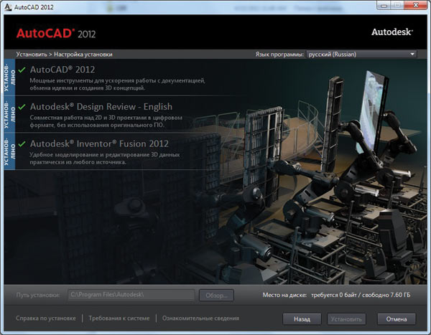
Task: Toggle the checkmark for Autodesk Inventor Fusion 2012
Action: point(22,144)
